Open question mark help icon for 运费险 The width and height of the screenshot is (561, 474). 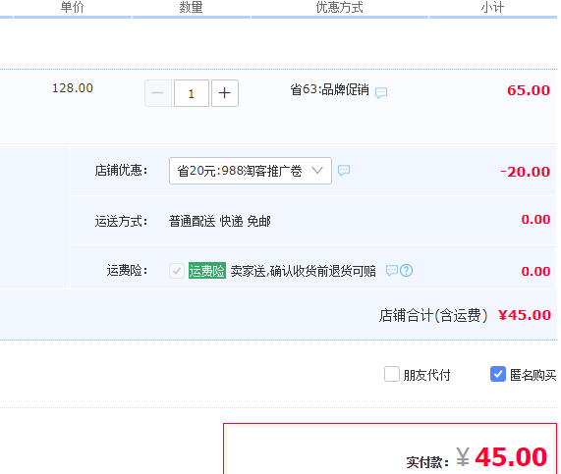[x=407, y=270]
